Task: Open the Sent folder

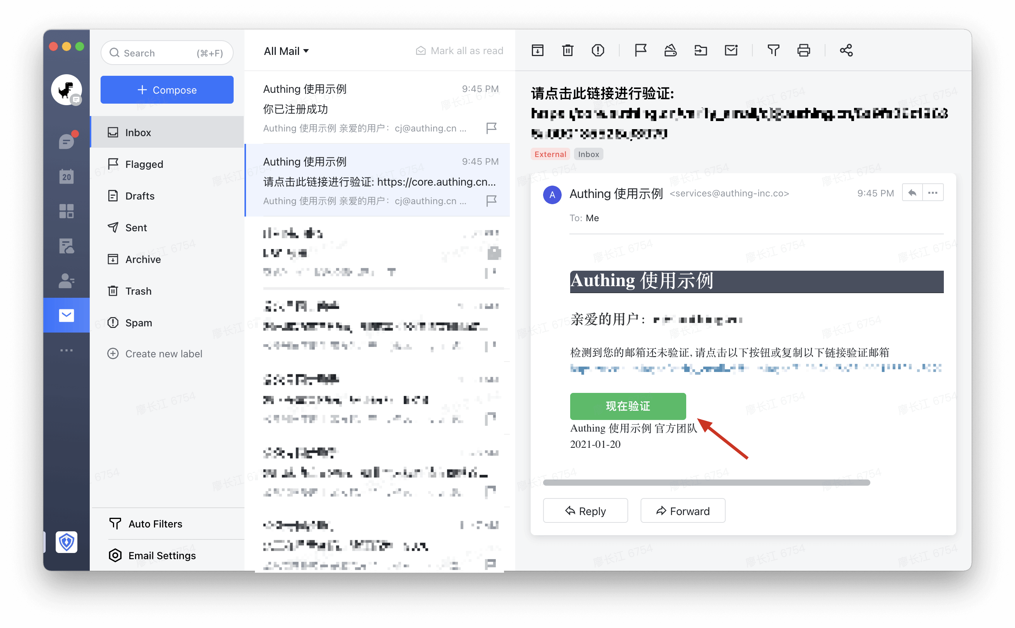Action: [167, 228]
